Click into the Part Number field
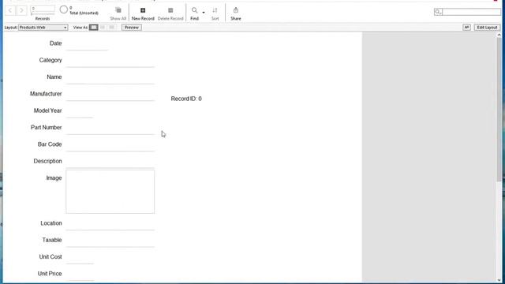The image size is (505, 284). click(110, 128)
